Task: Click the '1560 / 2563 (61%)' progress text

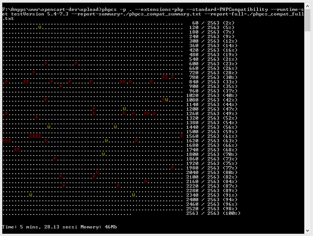Action: coord(212,136)
